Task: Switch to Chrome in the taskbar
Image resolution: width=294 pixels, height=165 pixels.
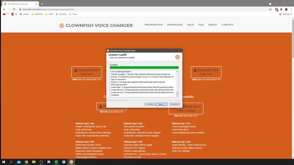Action: coord(26,162)
